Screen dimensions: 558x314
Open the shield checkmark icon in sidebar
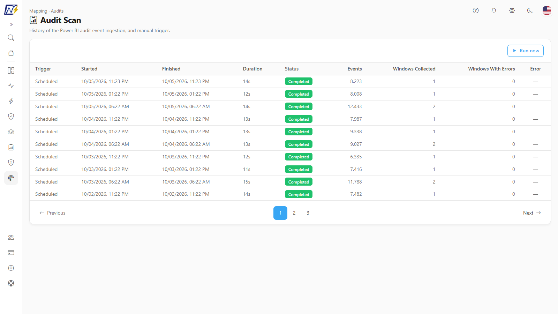pos(11,117)
